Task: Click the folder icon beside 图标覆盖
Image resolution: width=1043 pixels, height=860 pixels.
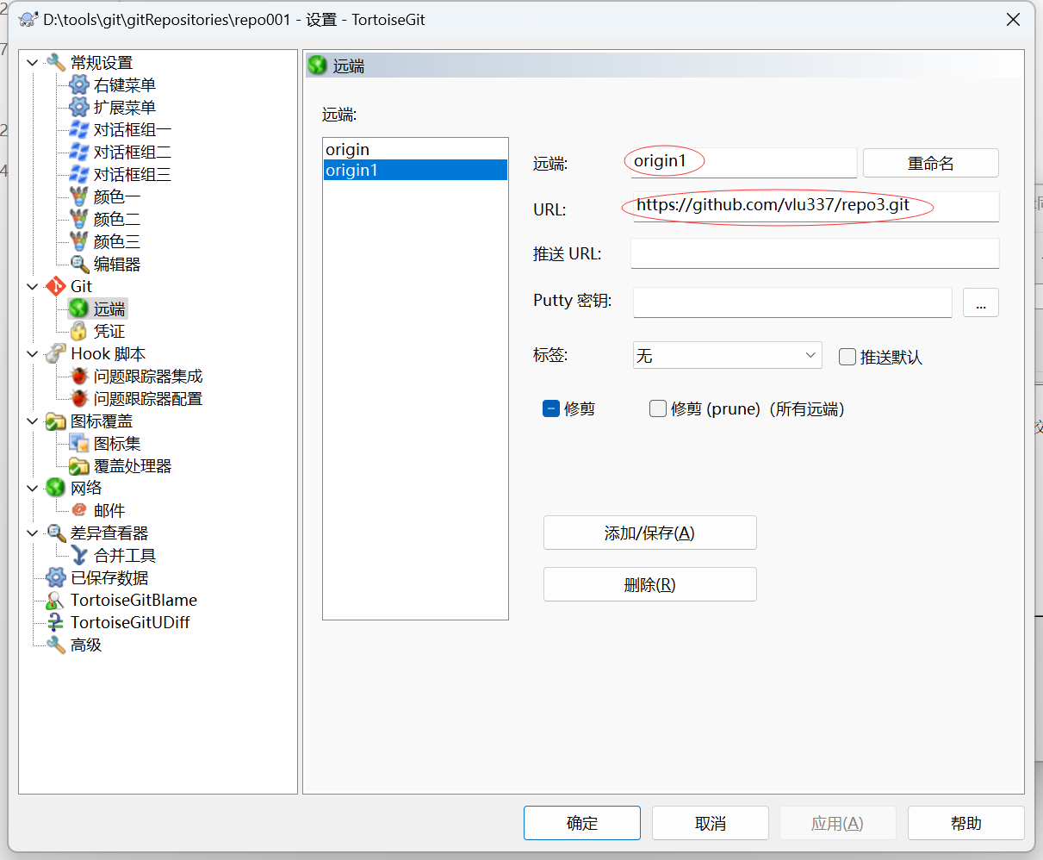Action: (56, 421)
